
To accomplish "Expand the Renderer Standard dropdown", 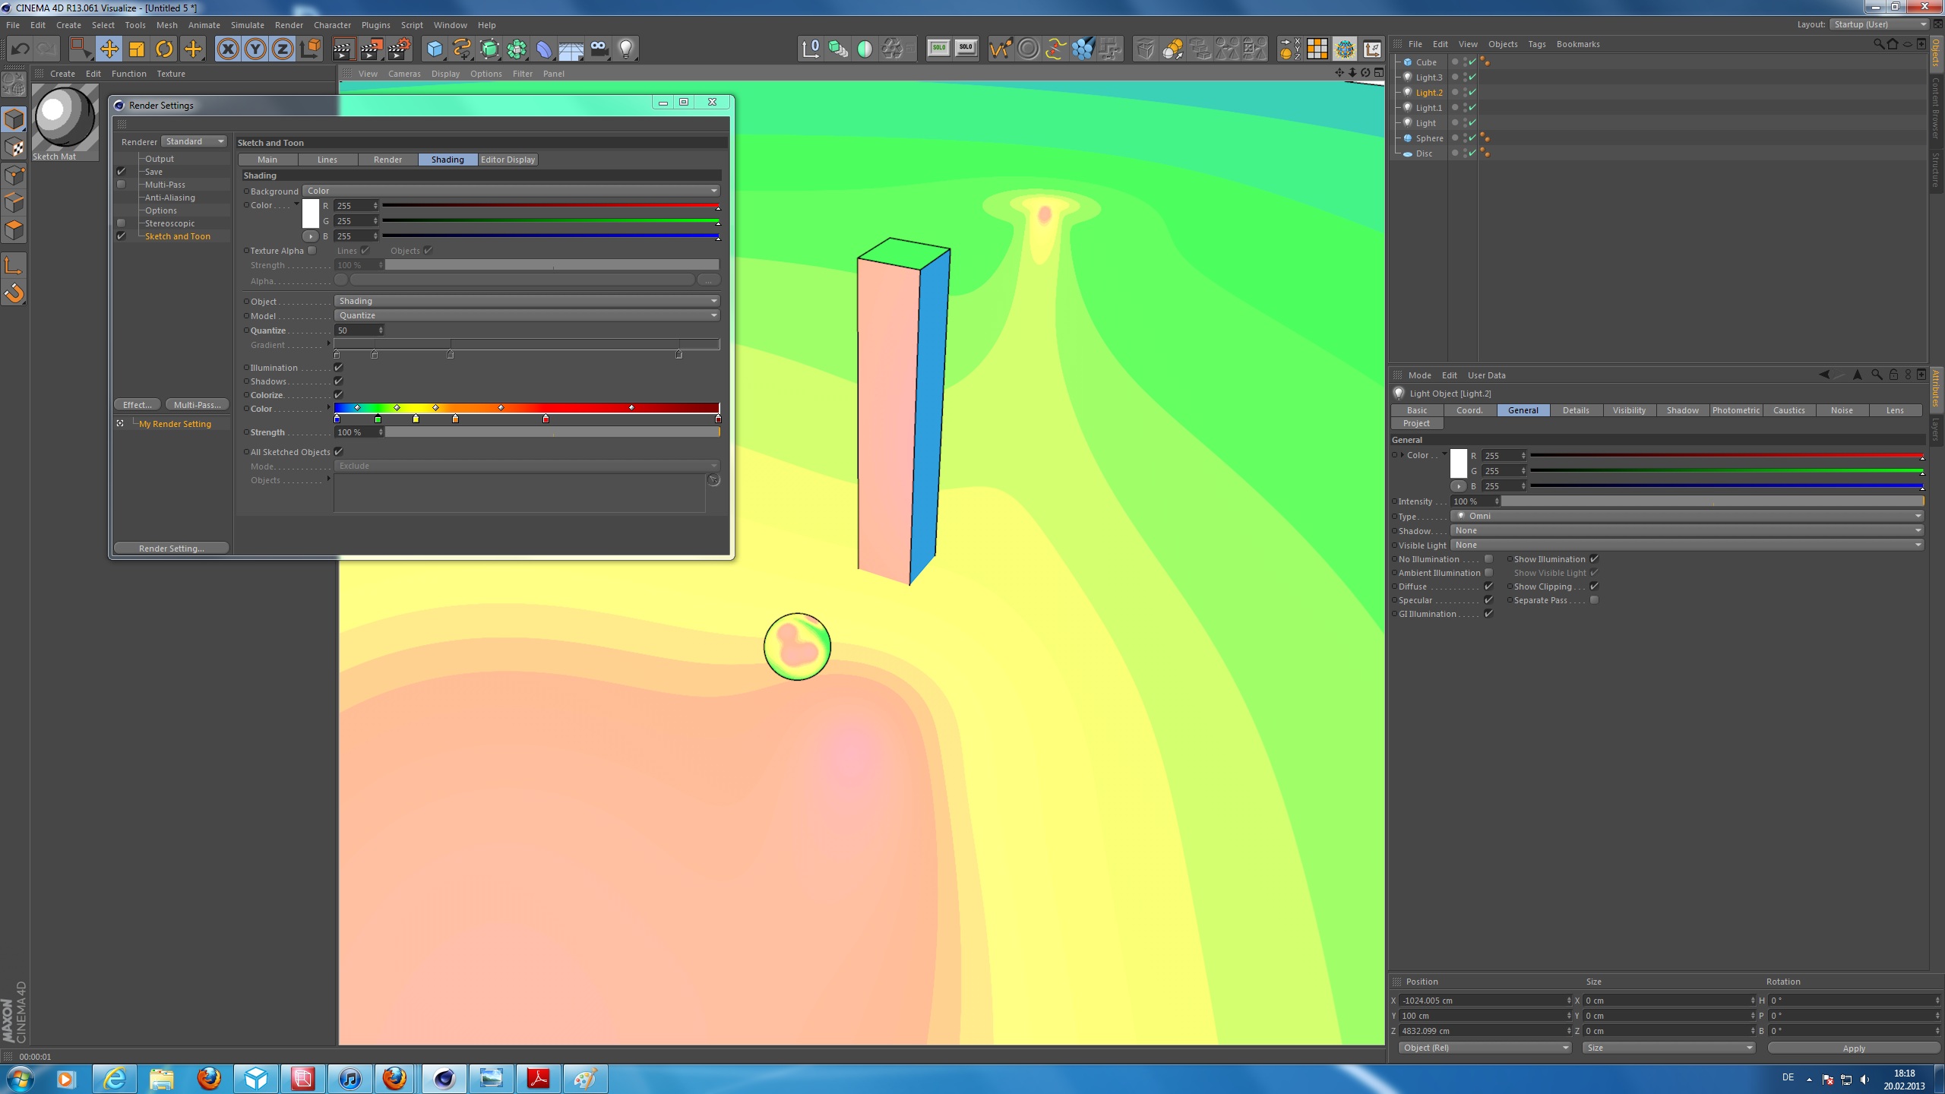I will [x=194, y=141].
